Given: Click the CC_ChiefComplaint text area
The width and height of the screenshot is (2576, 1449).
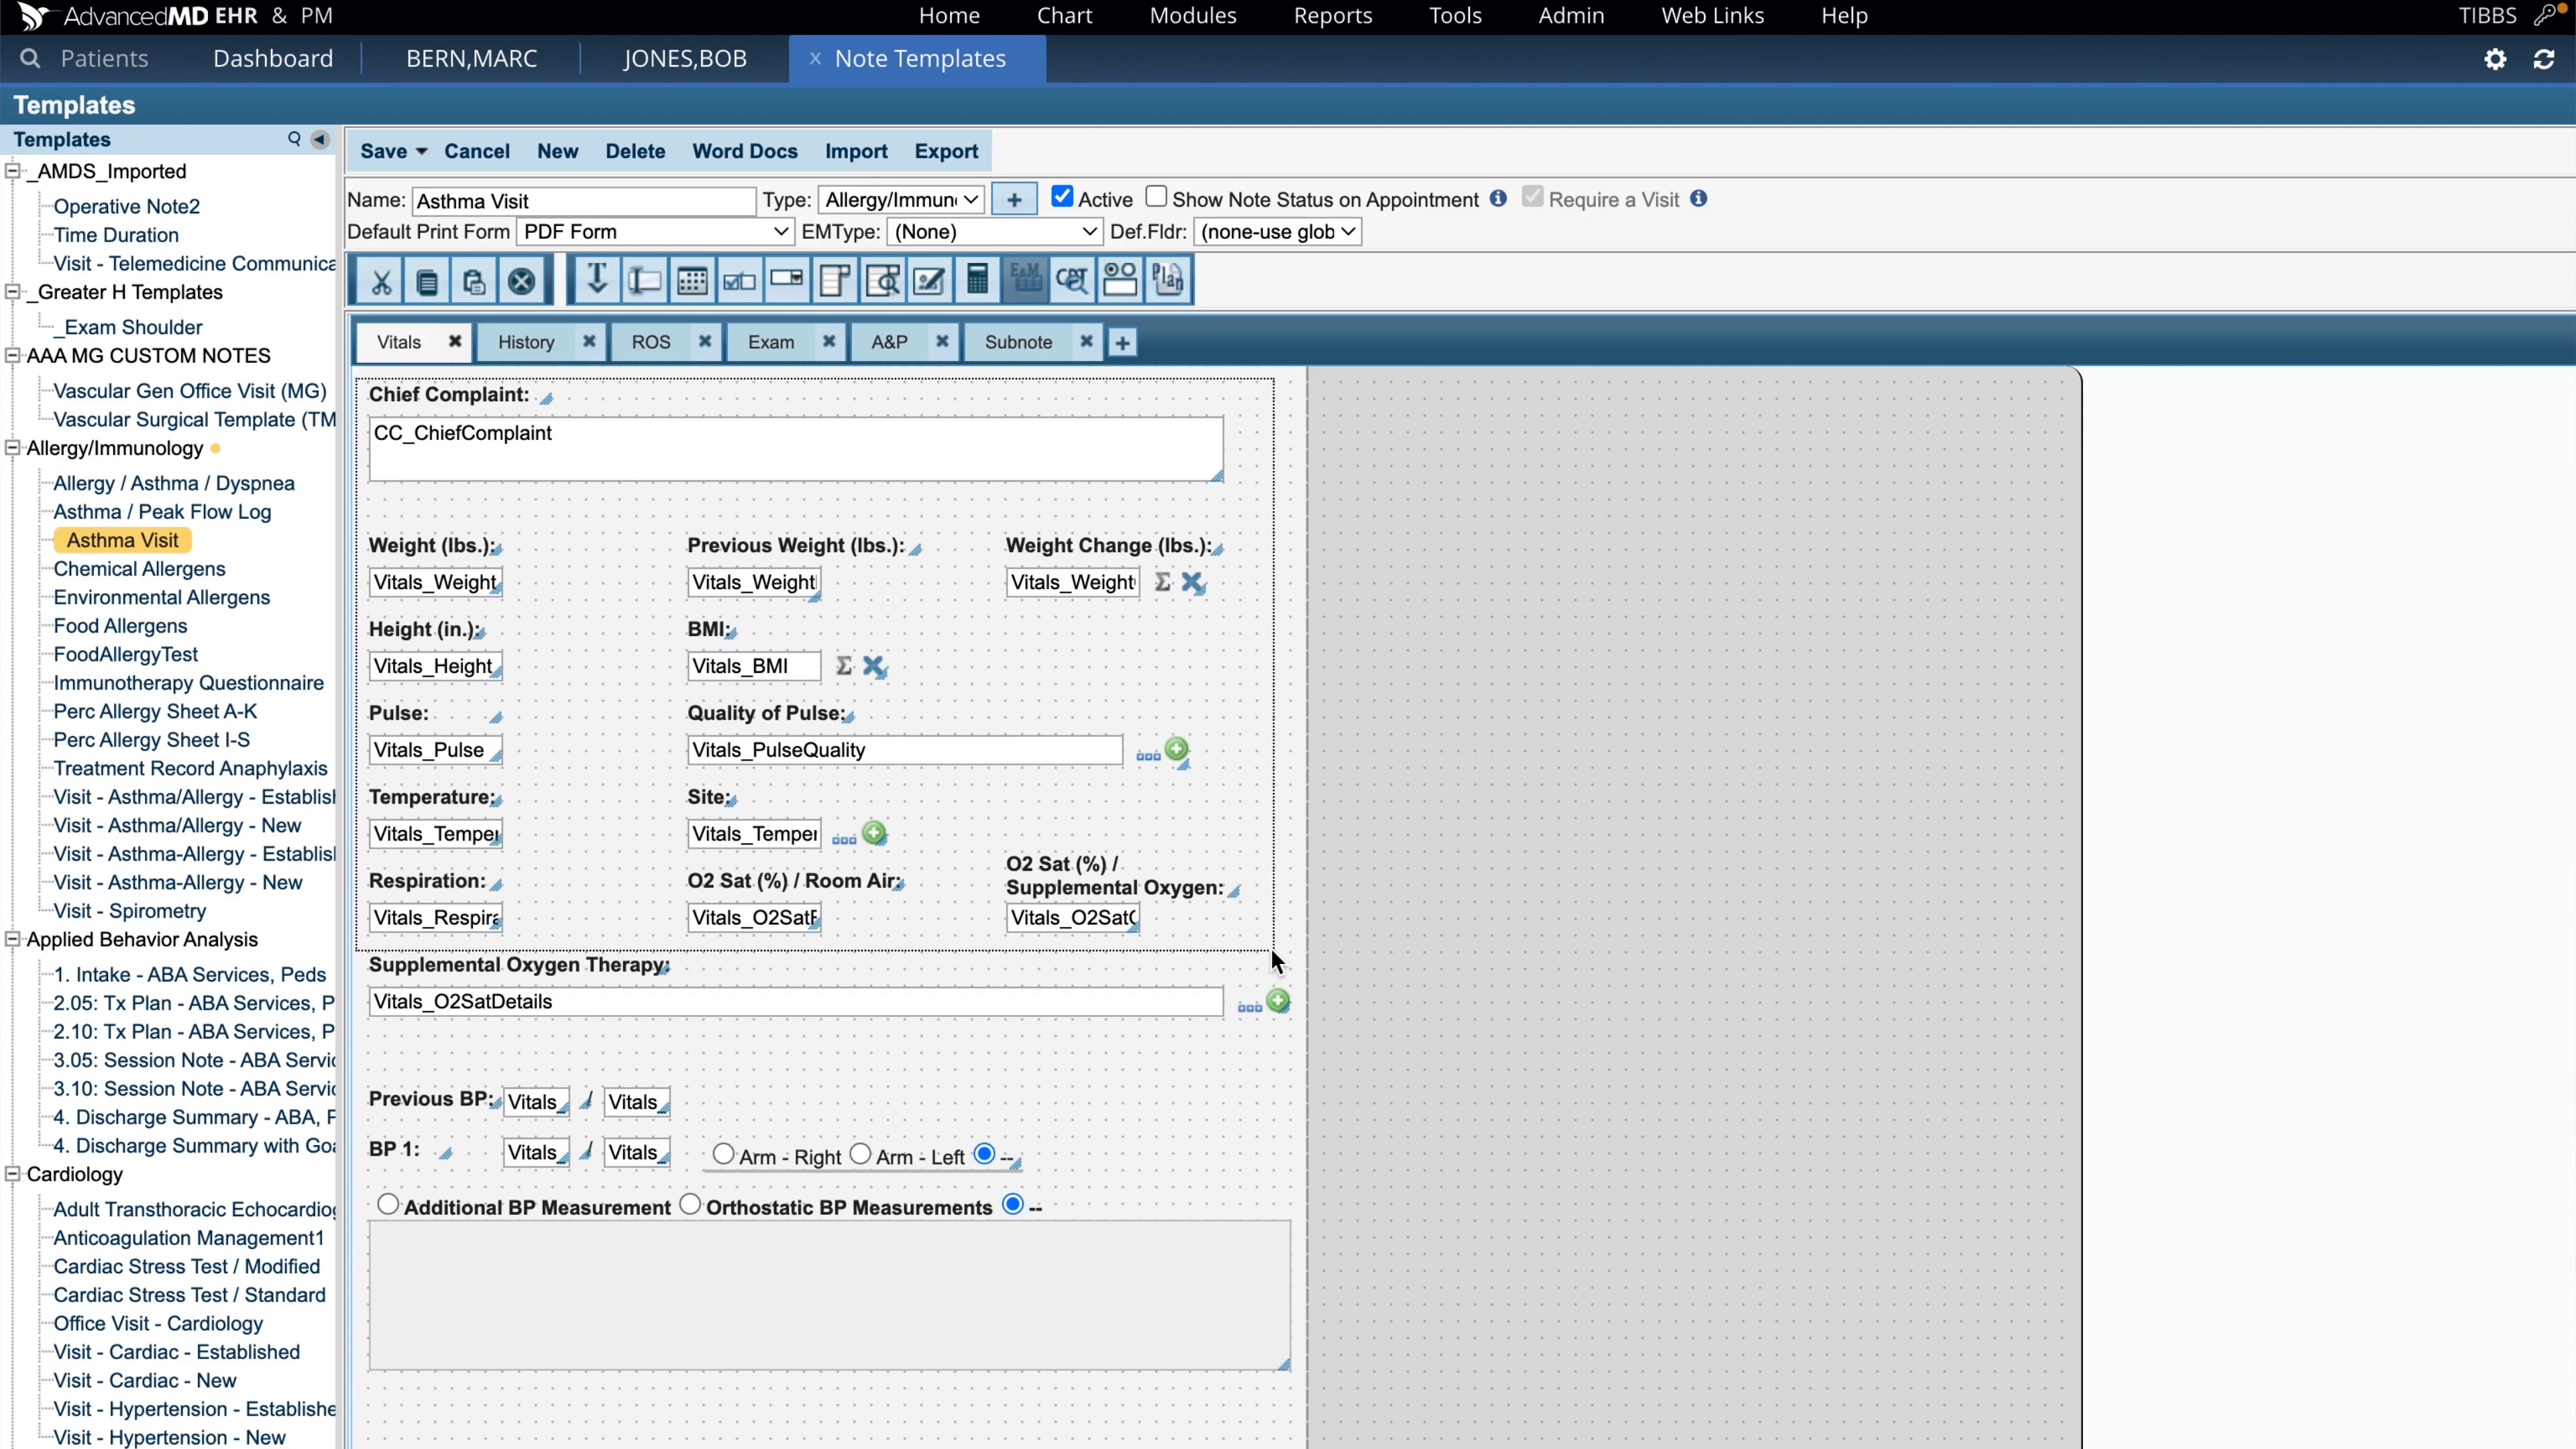Looking at the screenshot, I should [x=796, y=449].
